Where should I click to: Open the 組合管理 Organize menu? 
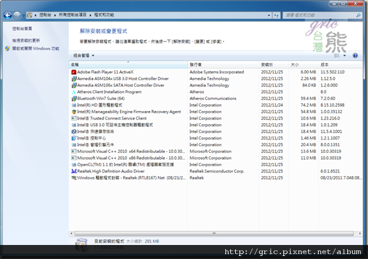click(83, 55)
